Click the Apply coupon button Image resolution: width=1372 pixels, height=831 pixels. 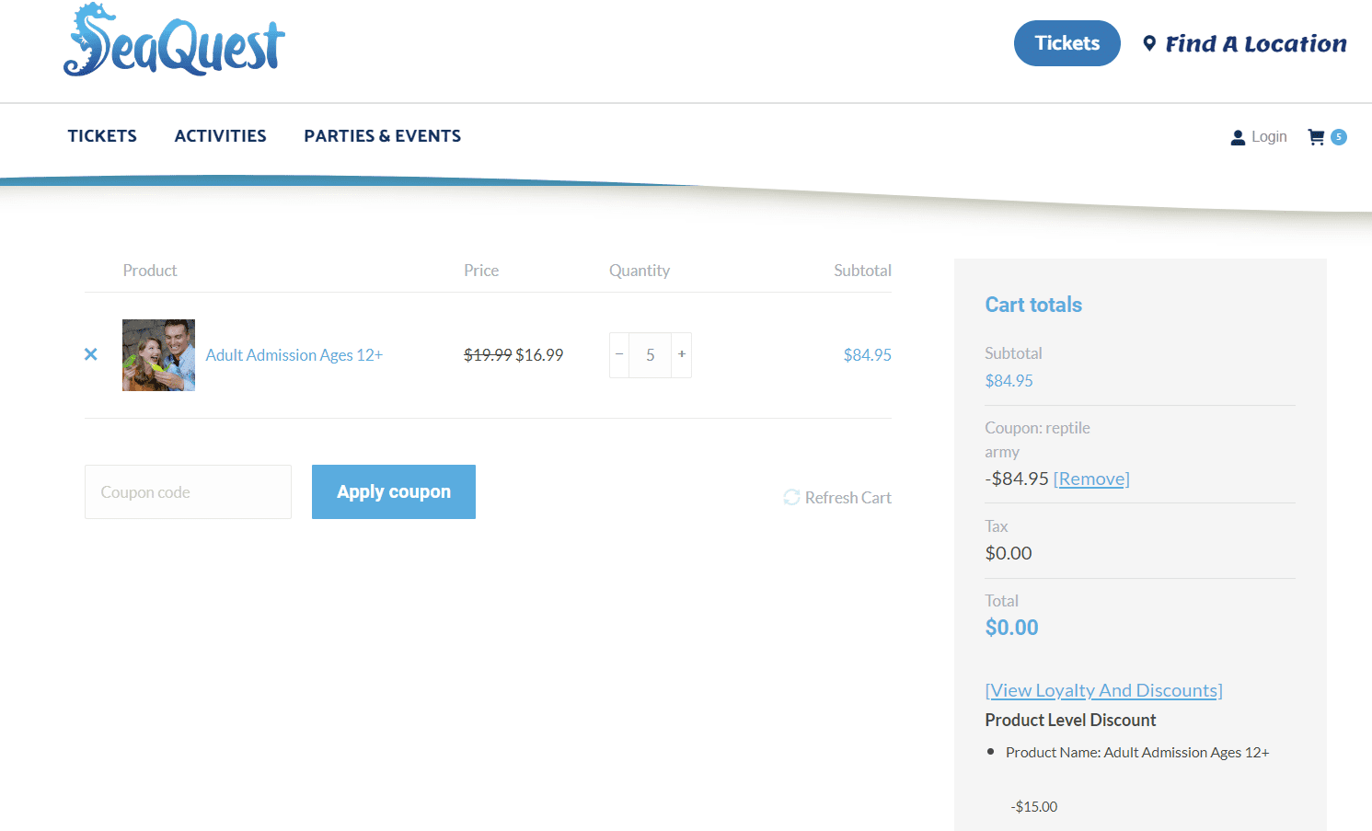click(394, 491)
